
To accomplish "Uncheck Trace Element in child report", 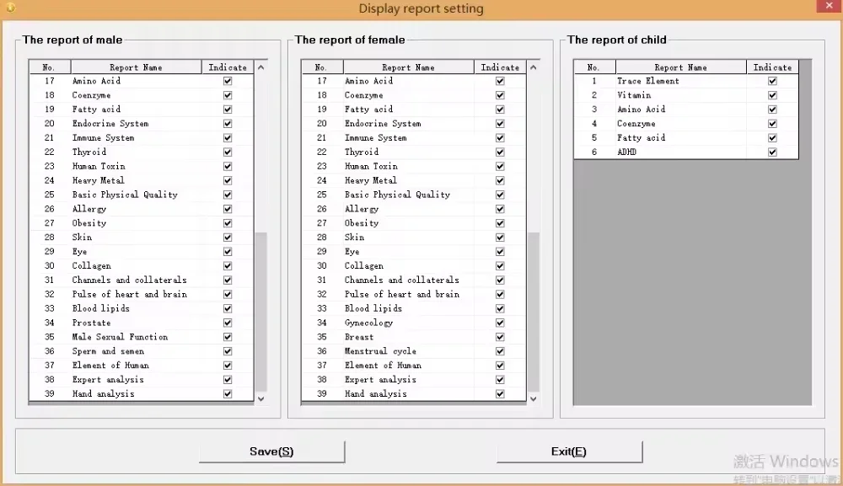I will 772,81.
